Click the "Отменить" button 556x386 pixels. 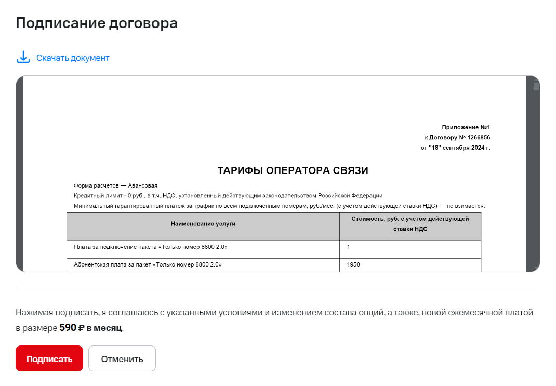pyautogui.click(x=122, y=359)
